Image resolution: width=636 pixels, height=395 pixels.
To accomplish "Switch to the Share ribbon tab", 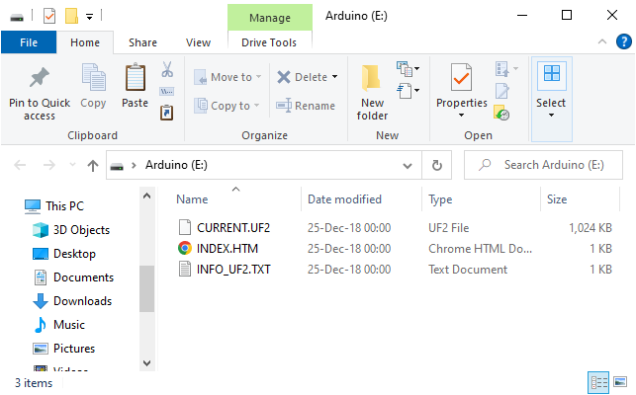I will 142,42.
